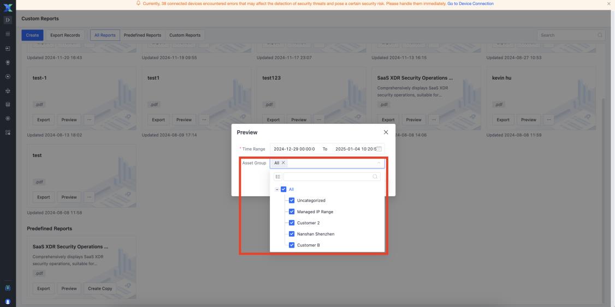Open Export Records
The image size is (615, 307).
pos(65,35)
